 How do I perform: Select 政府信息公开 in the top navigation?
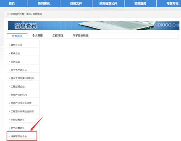tap(108, 3)
